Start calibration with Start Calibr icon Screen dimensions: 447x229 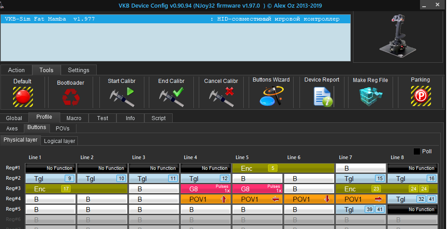(122, 97)
